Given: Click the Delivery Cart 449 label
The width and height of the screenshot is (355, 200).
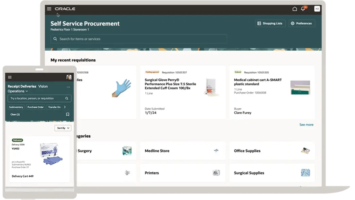Looking at the screenshot, I should point(23,176).
